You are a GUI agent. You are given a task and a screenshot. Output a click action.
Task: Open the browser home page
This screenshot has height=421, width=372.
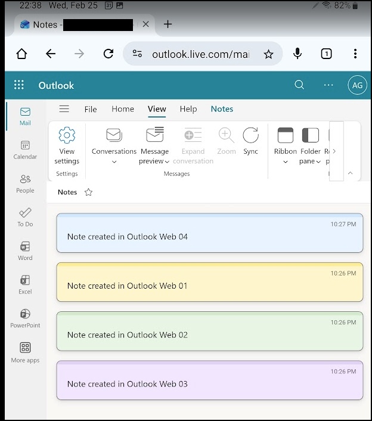(x=21, y=54)
